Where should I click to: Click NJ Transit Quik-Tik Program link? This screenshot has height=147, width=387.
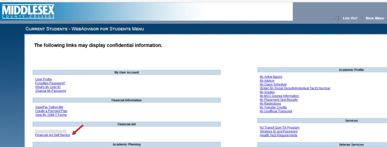[x=279, y=128]
